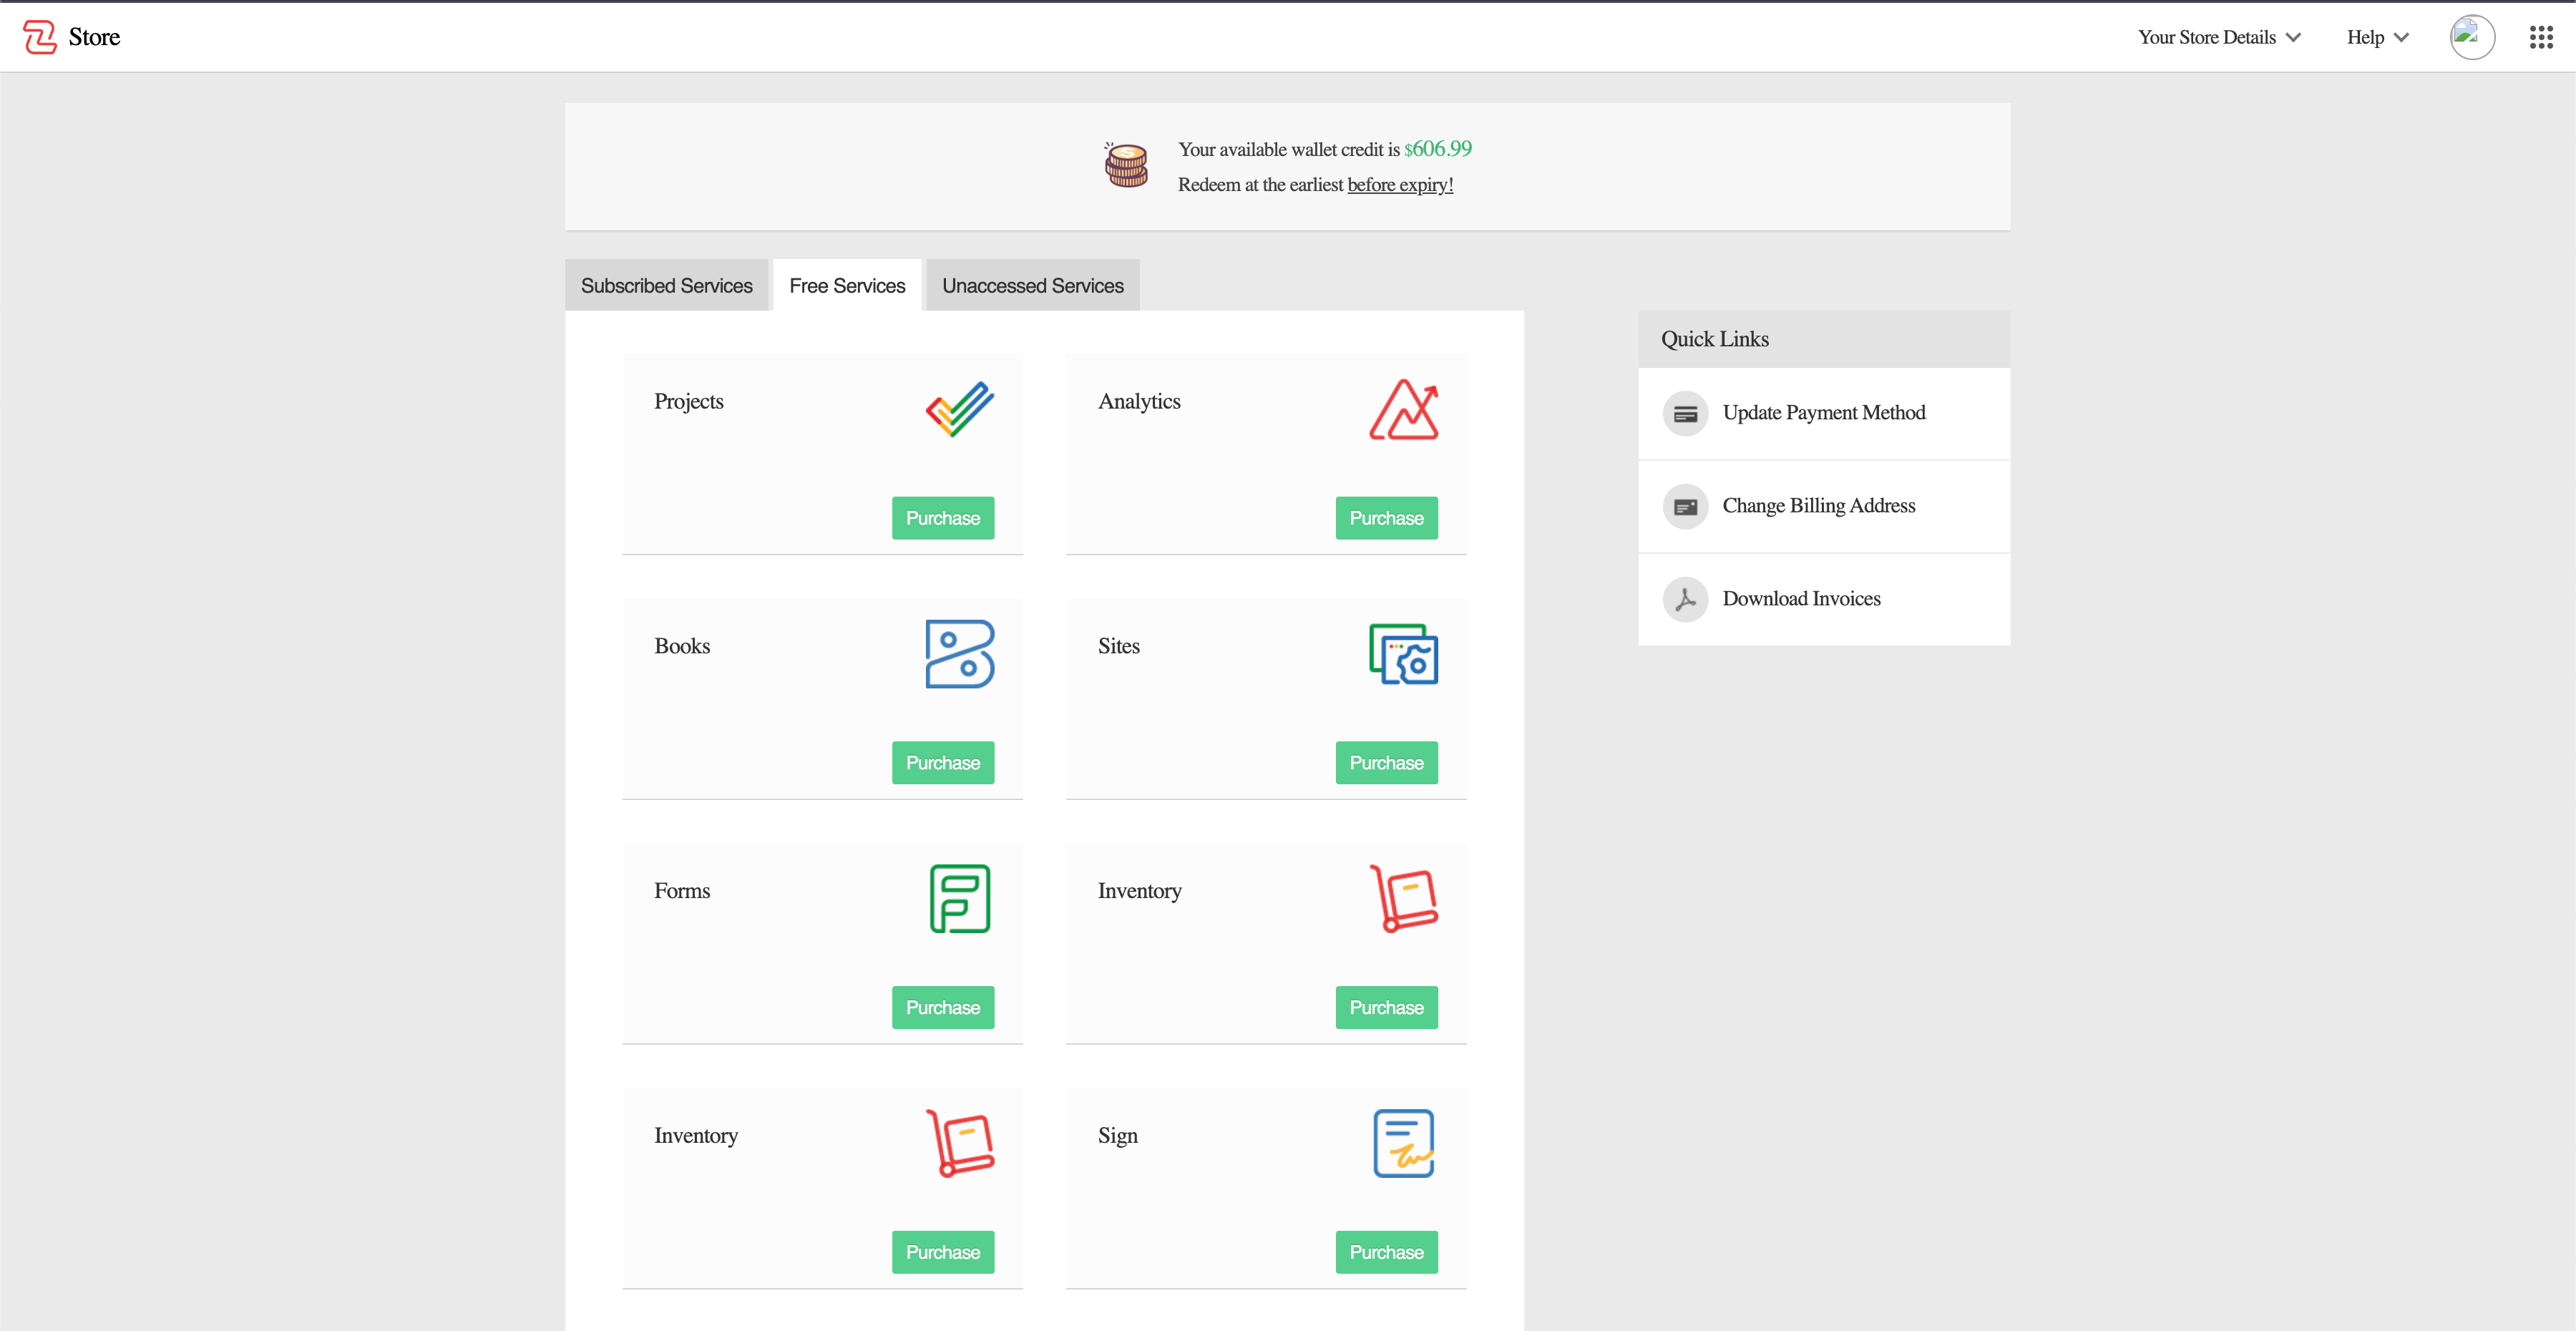Click the Books app logo icon
The width and height of the screenshot is (2576, 1331).
(x=959, y=654)
